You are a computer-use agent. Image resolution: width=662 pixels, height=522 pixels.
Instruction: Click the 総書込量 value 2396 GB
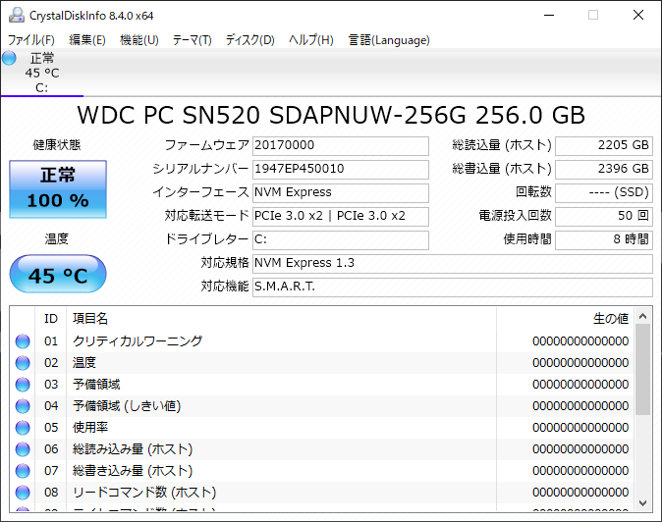[604, 170]
